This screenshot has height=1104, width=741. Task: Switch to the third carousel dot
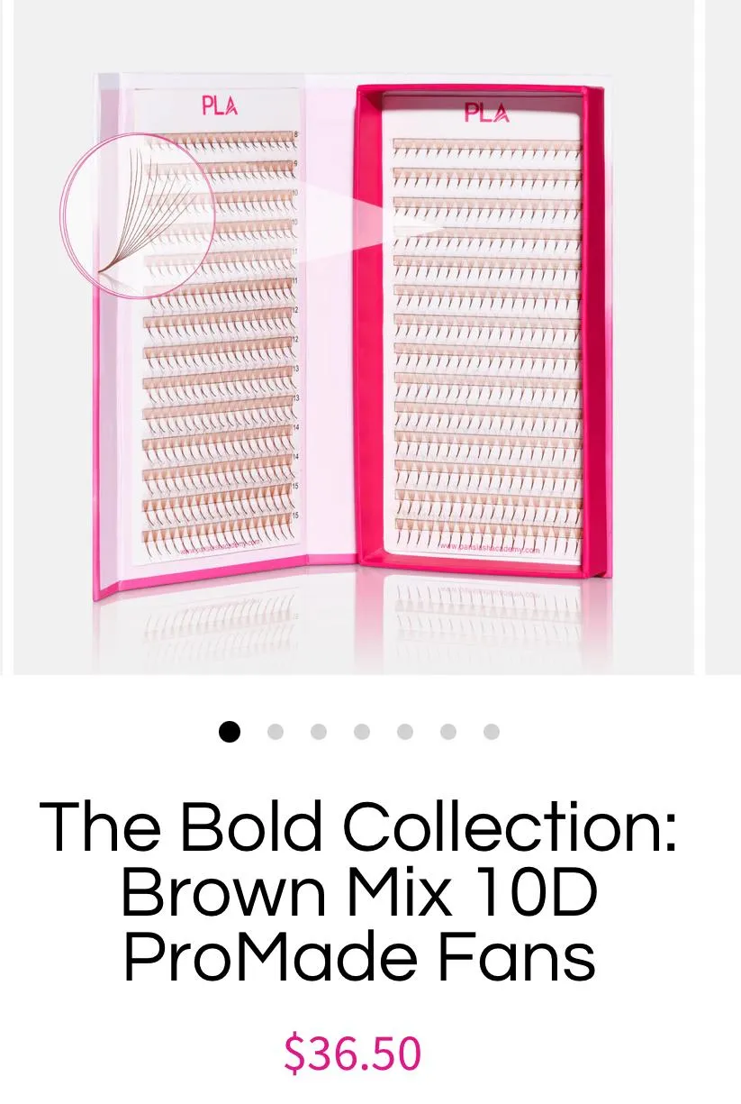[x=319, y=732]
